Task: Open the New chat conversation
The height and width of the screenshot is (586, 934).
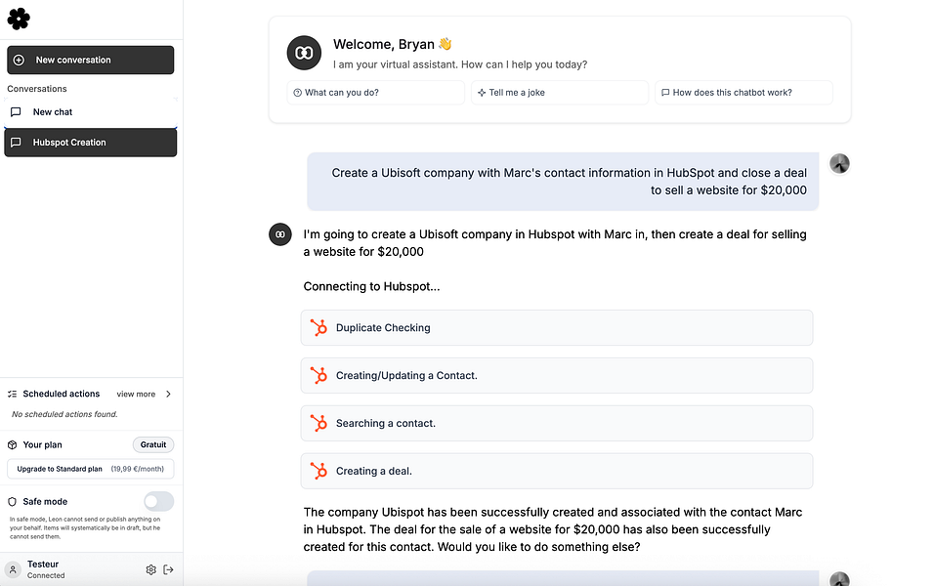Action: (90, 112)
